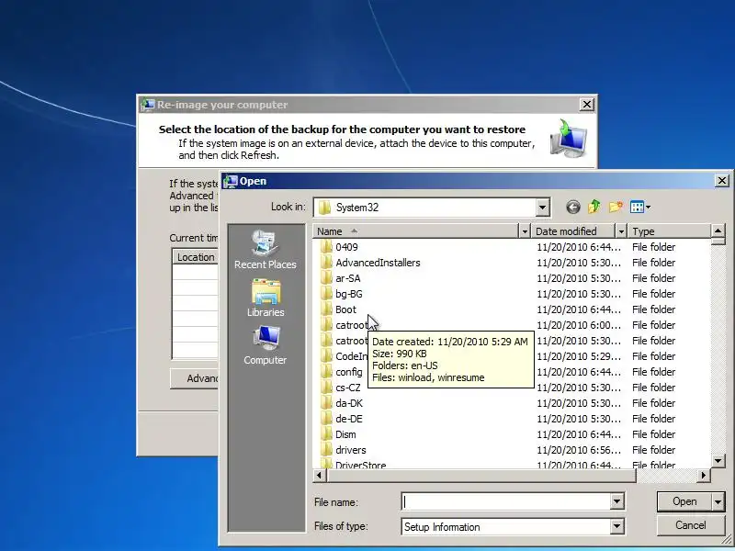Close the Re-image your computer window
Image resolution: width=735 pixels, height=551 pixels.
[586, 105]
